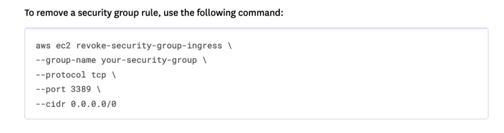Click the backslash after 3389
Screen dimensions: 504x133
98,89
